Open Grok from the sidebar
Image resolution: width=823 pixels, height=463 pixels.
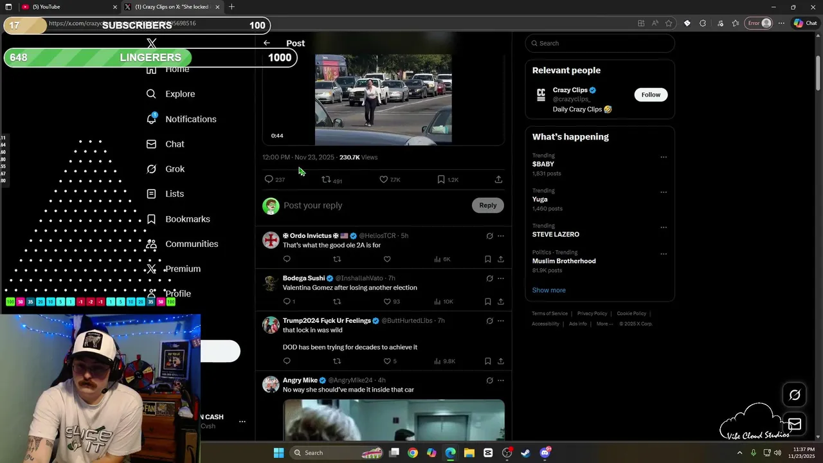click(x=165, y=169)
